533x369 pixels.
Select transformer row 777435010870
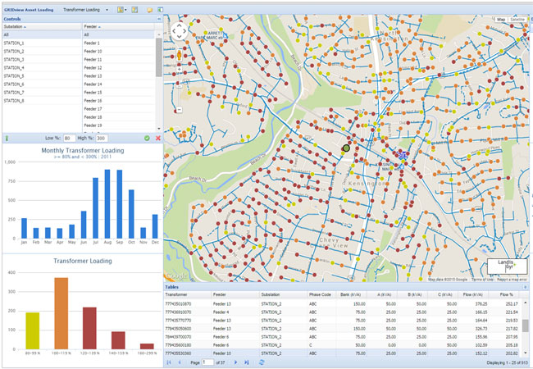(x=342, y=303)
